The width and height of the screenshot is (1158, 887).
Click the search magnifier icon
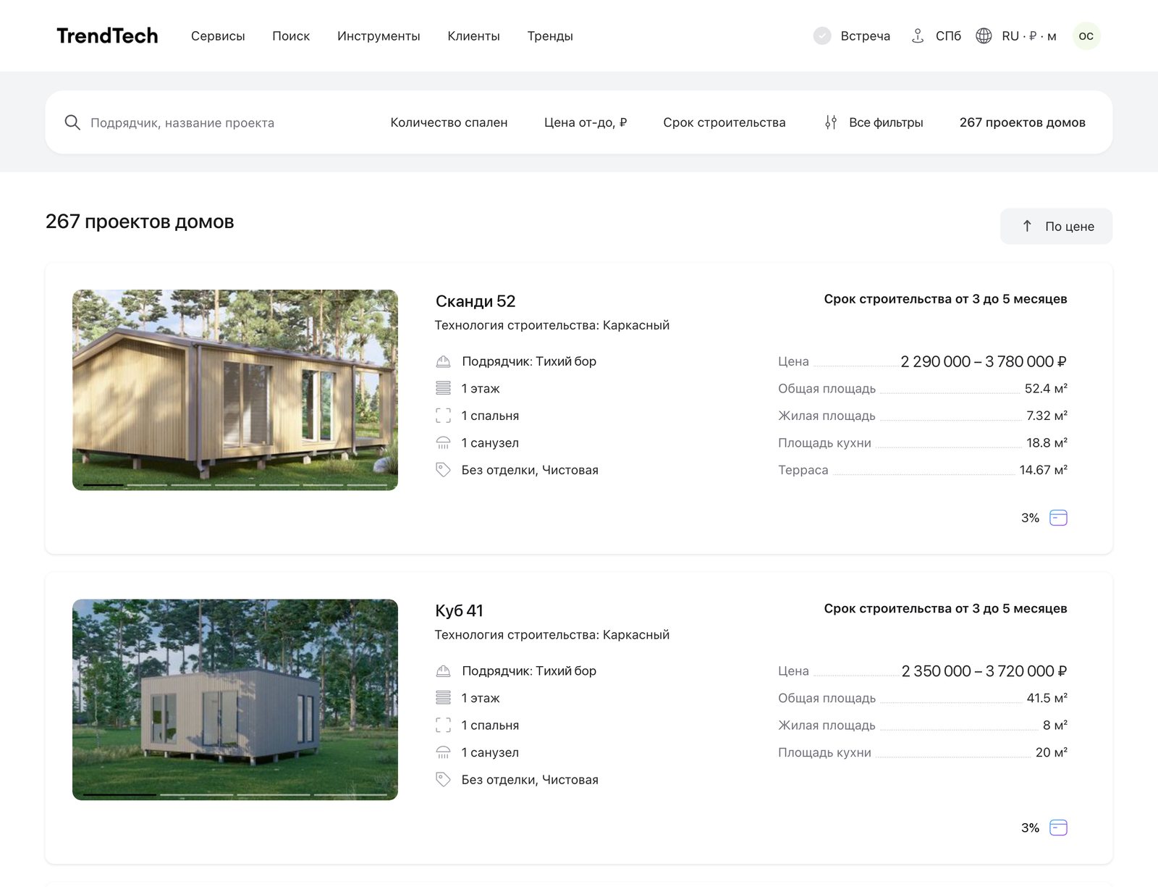(72, 122)
